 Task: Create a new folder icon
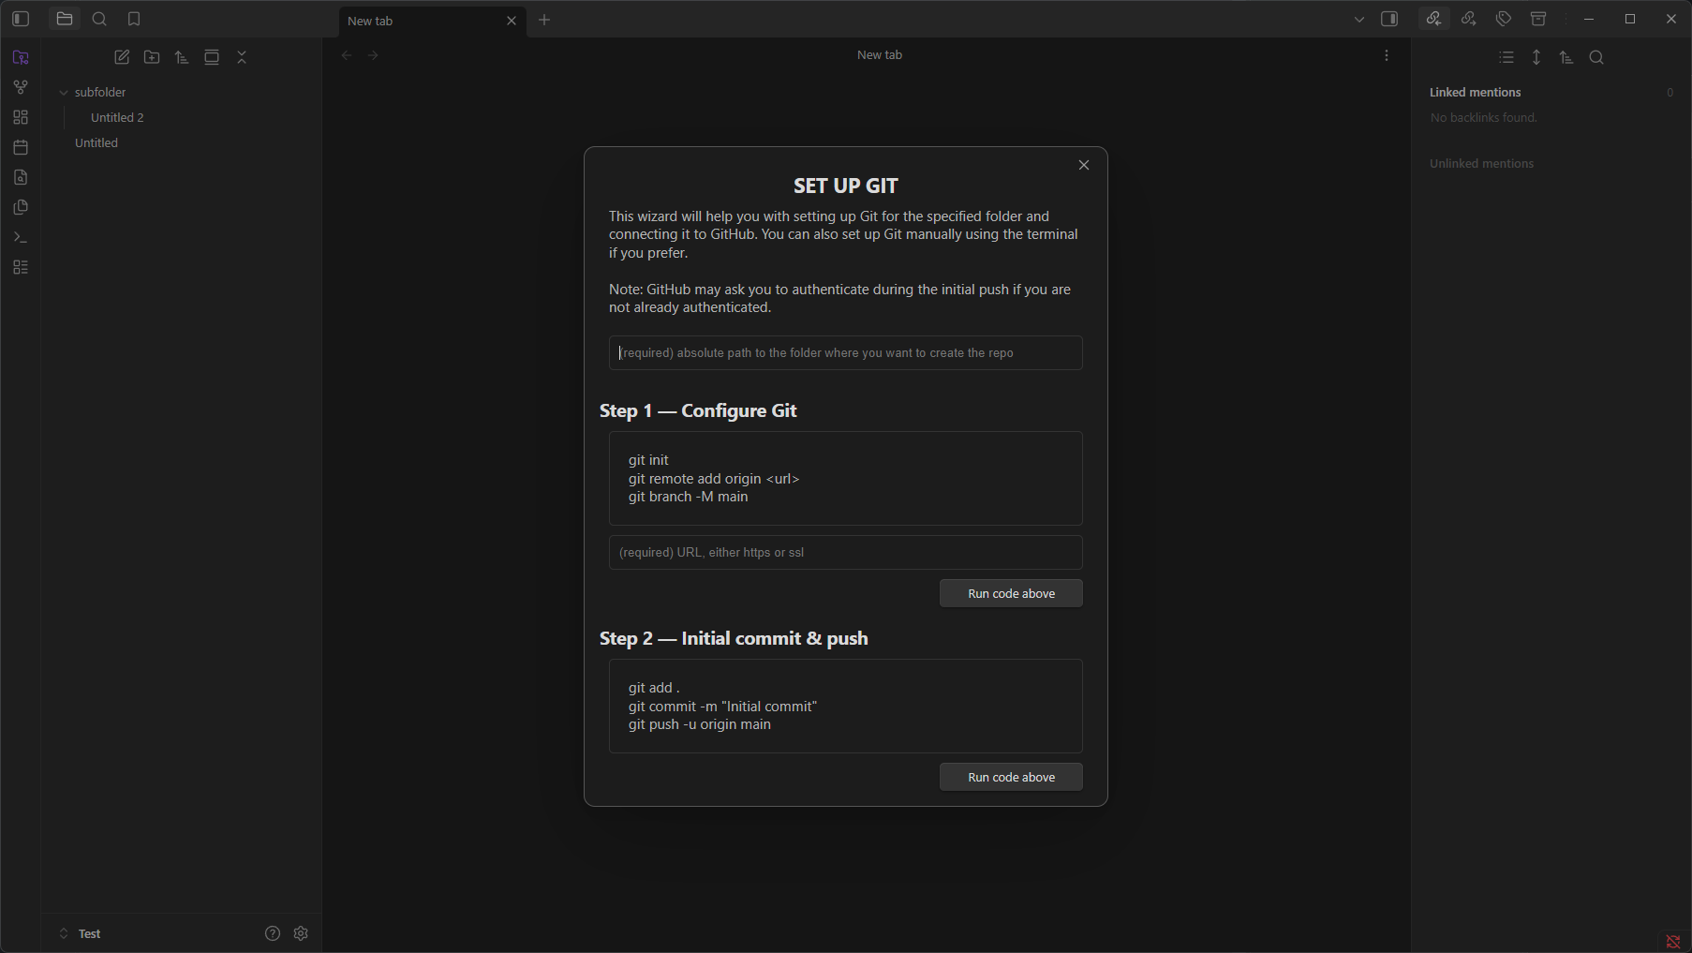click(x=152, y=57)
